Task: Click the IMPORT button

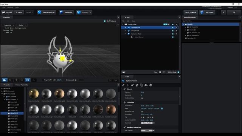Action: pyautogui.click(x=7, y=12)
